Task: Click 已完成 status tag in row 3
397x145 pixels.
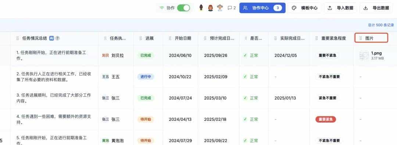Action: 146,98
